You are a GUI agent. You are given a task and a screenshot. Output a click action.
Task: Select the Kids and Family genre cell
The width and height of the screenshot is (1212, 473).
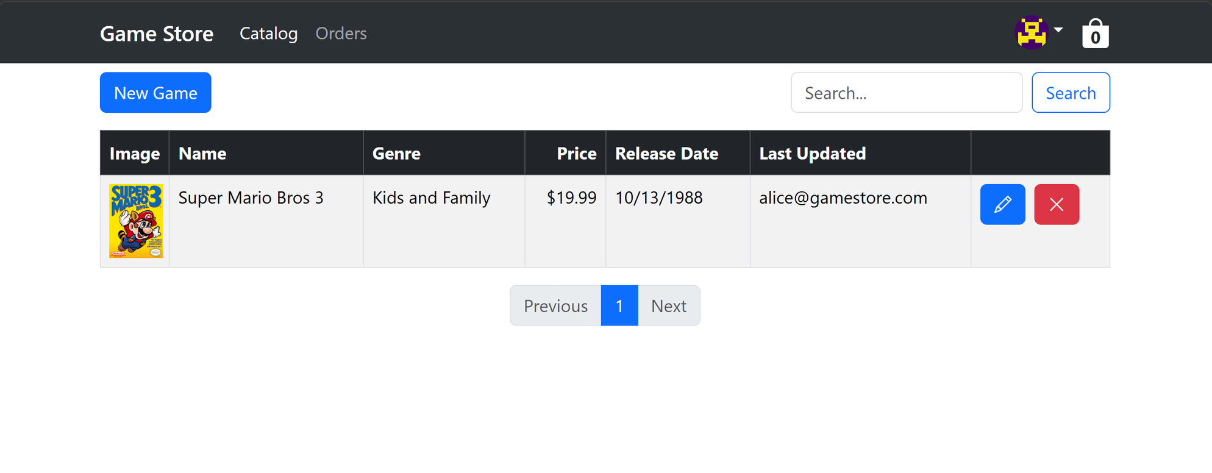(x=444, y=221)
